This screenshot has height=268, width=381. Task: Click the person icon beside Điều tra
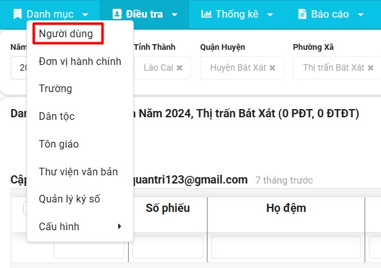(117, 14)
